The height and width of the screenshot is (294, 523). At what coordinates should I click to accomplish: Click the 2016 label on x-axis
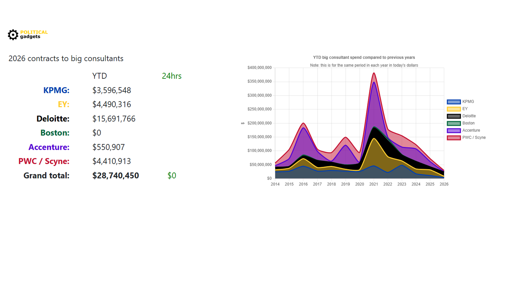303,184
